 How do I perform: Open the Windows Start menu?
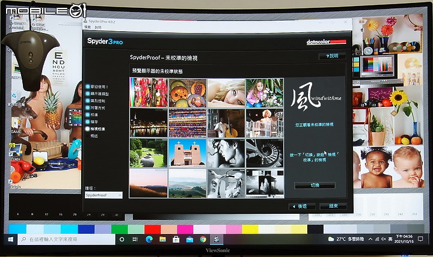pos(10,240)
